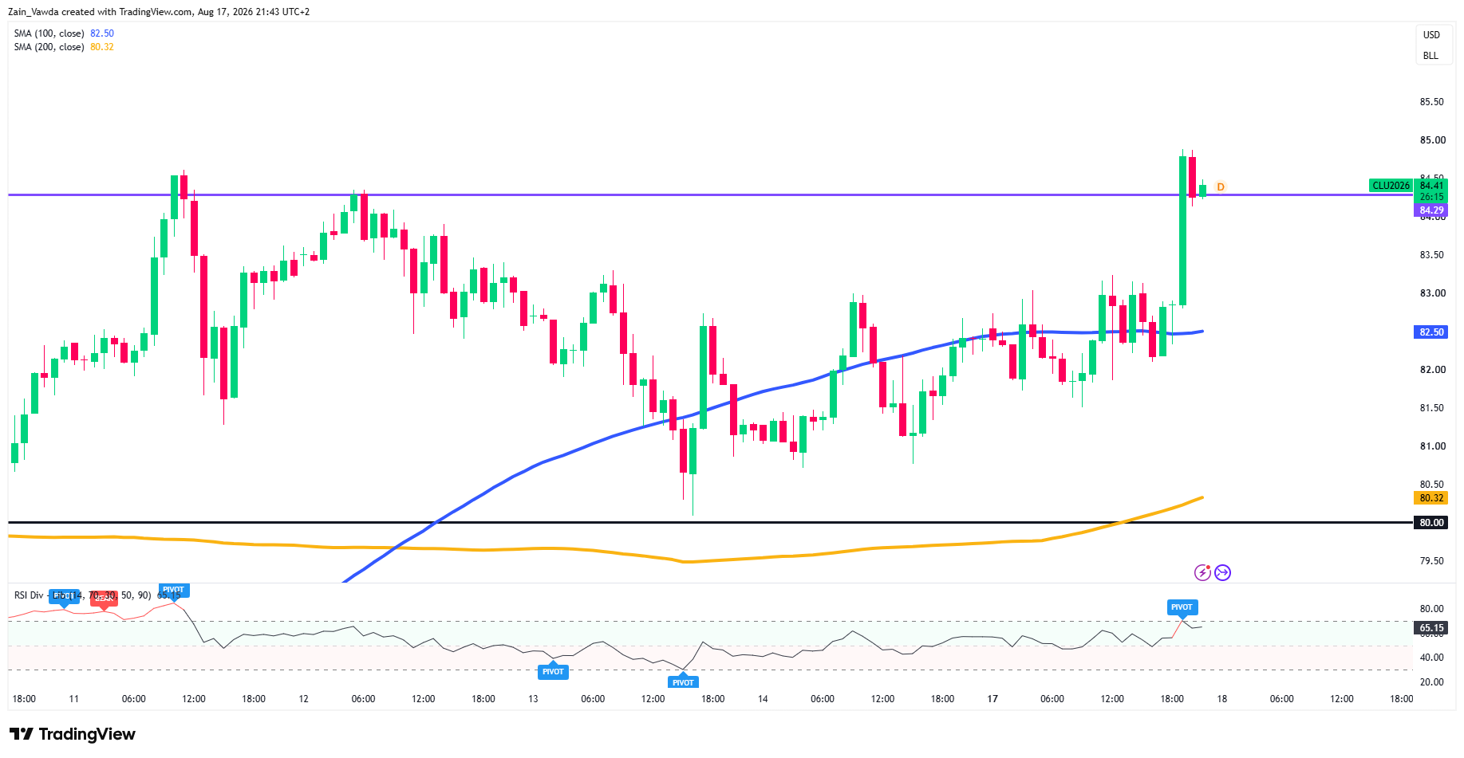Open the BLL unit selector
The height and width of the screenshot is (758, 1464).
[1431, 56]
